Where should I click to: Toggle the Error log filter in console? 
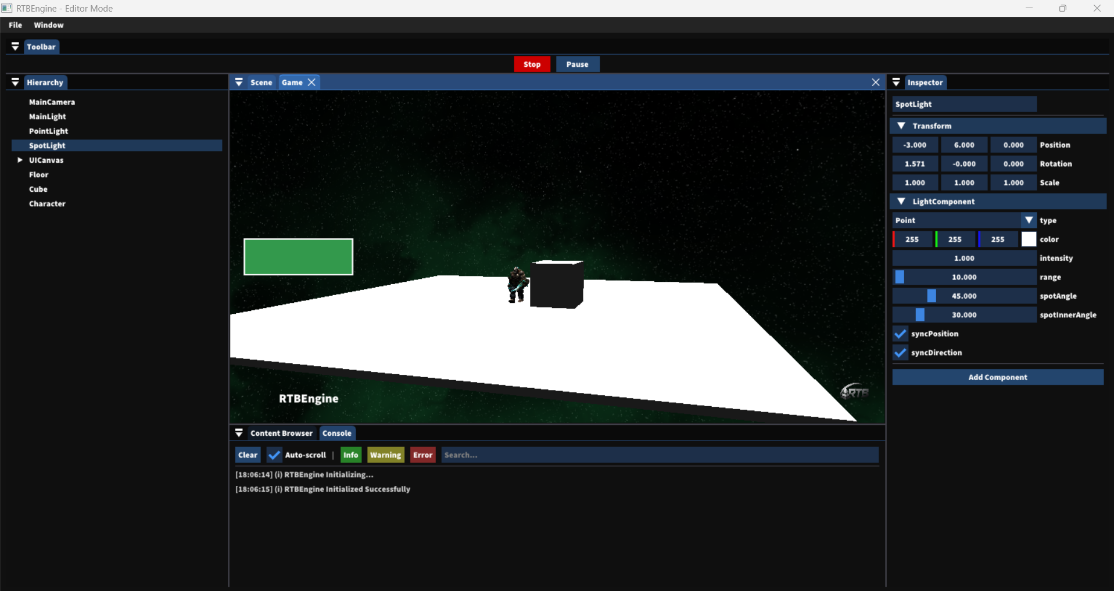(422, 454)
